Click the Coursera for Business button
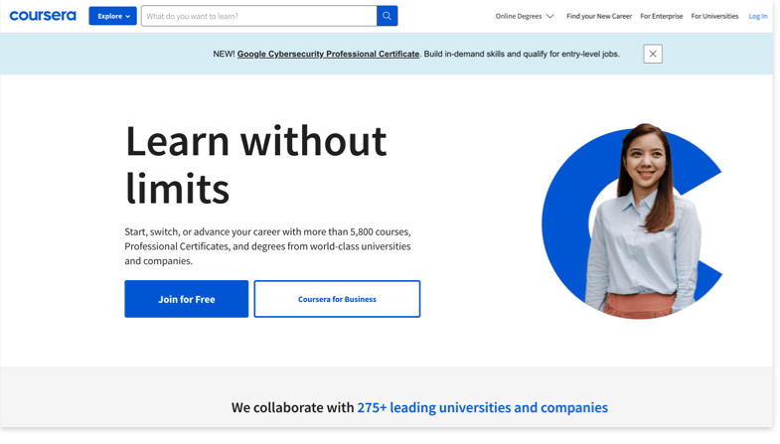Screen dimensions: 780x444 [x=337, y=299]
